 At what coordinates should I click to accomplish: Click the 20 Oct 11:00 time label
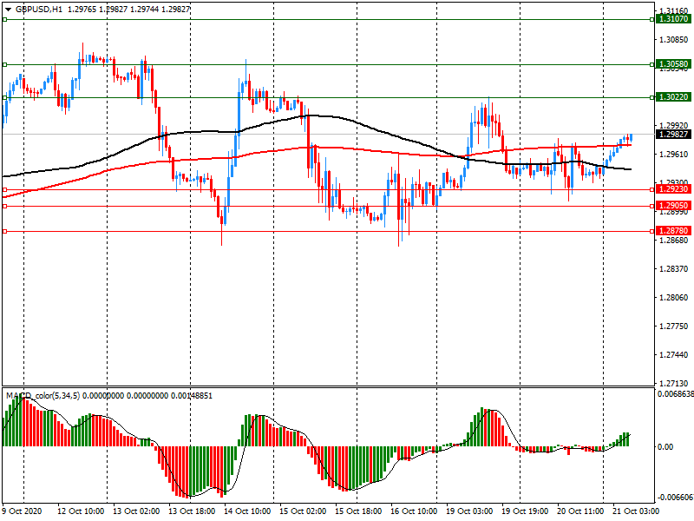(580, 511)
